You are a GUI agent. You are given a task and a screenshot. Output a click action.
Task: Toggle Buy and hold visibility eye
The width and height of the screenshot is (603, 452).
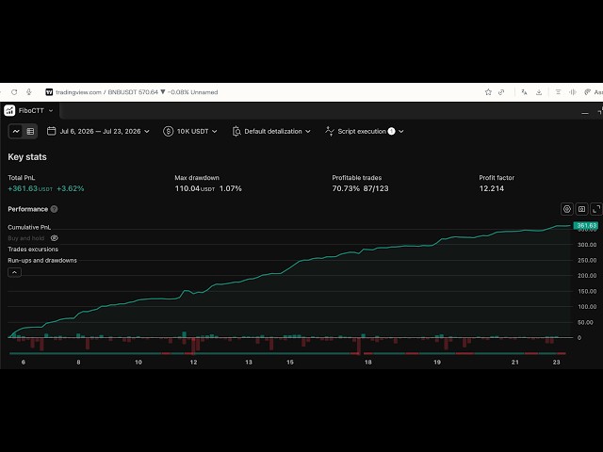55,238
